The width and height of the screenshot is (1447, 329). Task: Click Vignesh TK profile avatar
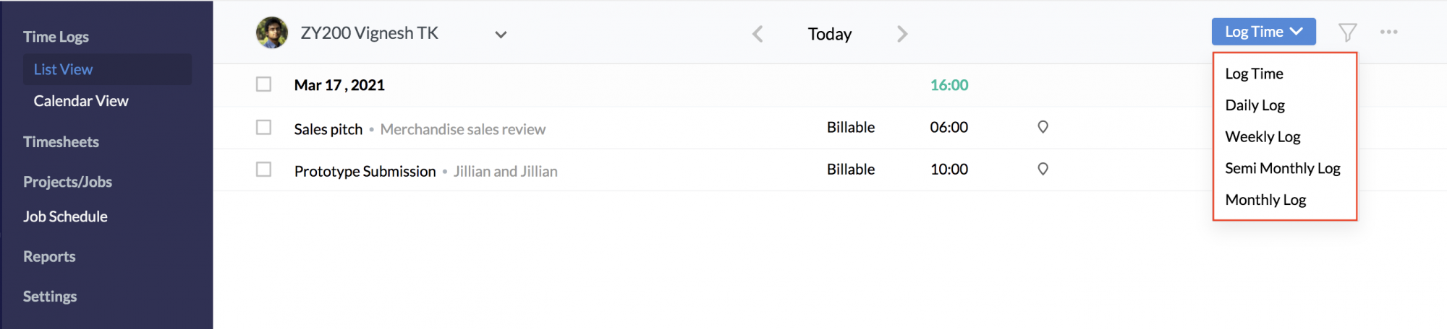tap(272, 32)
